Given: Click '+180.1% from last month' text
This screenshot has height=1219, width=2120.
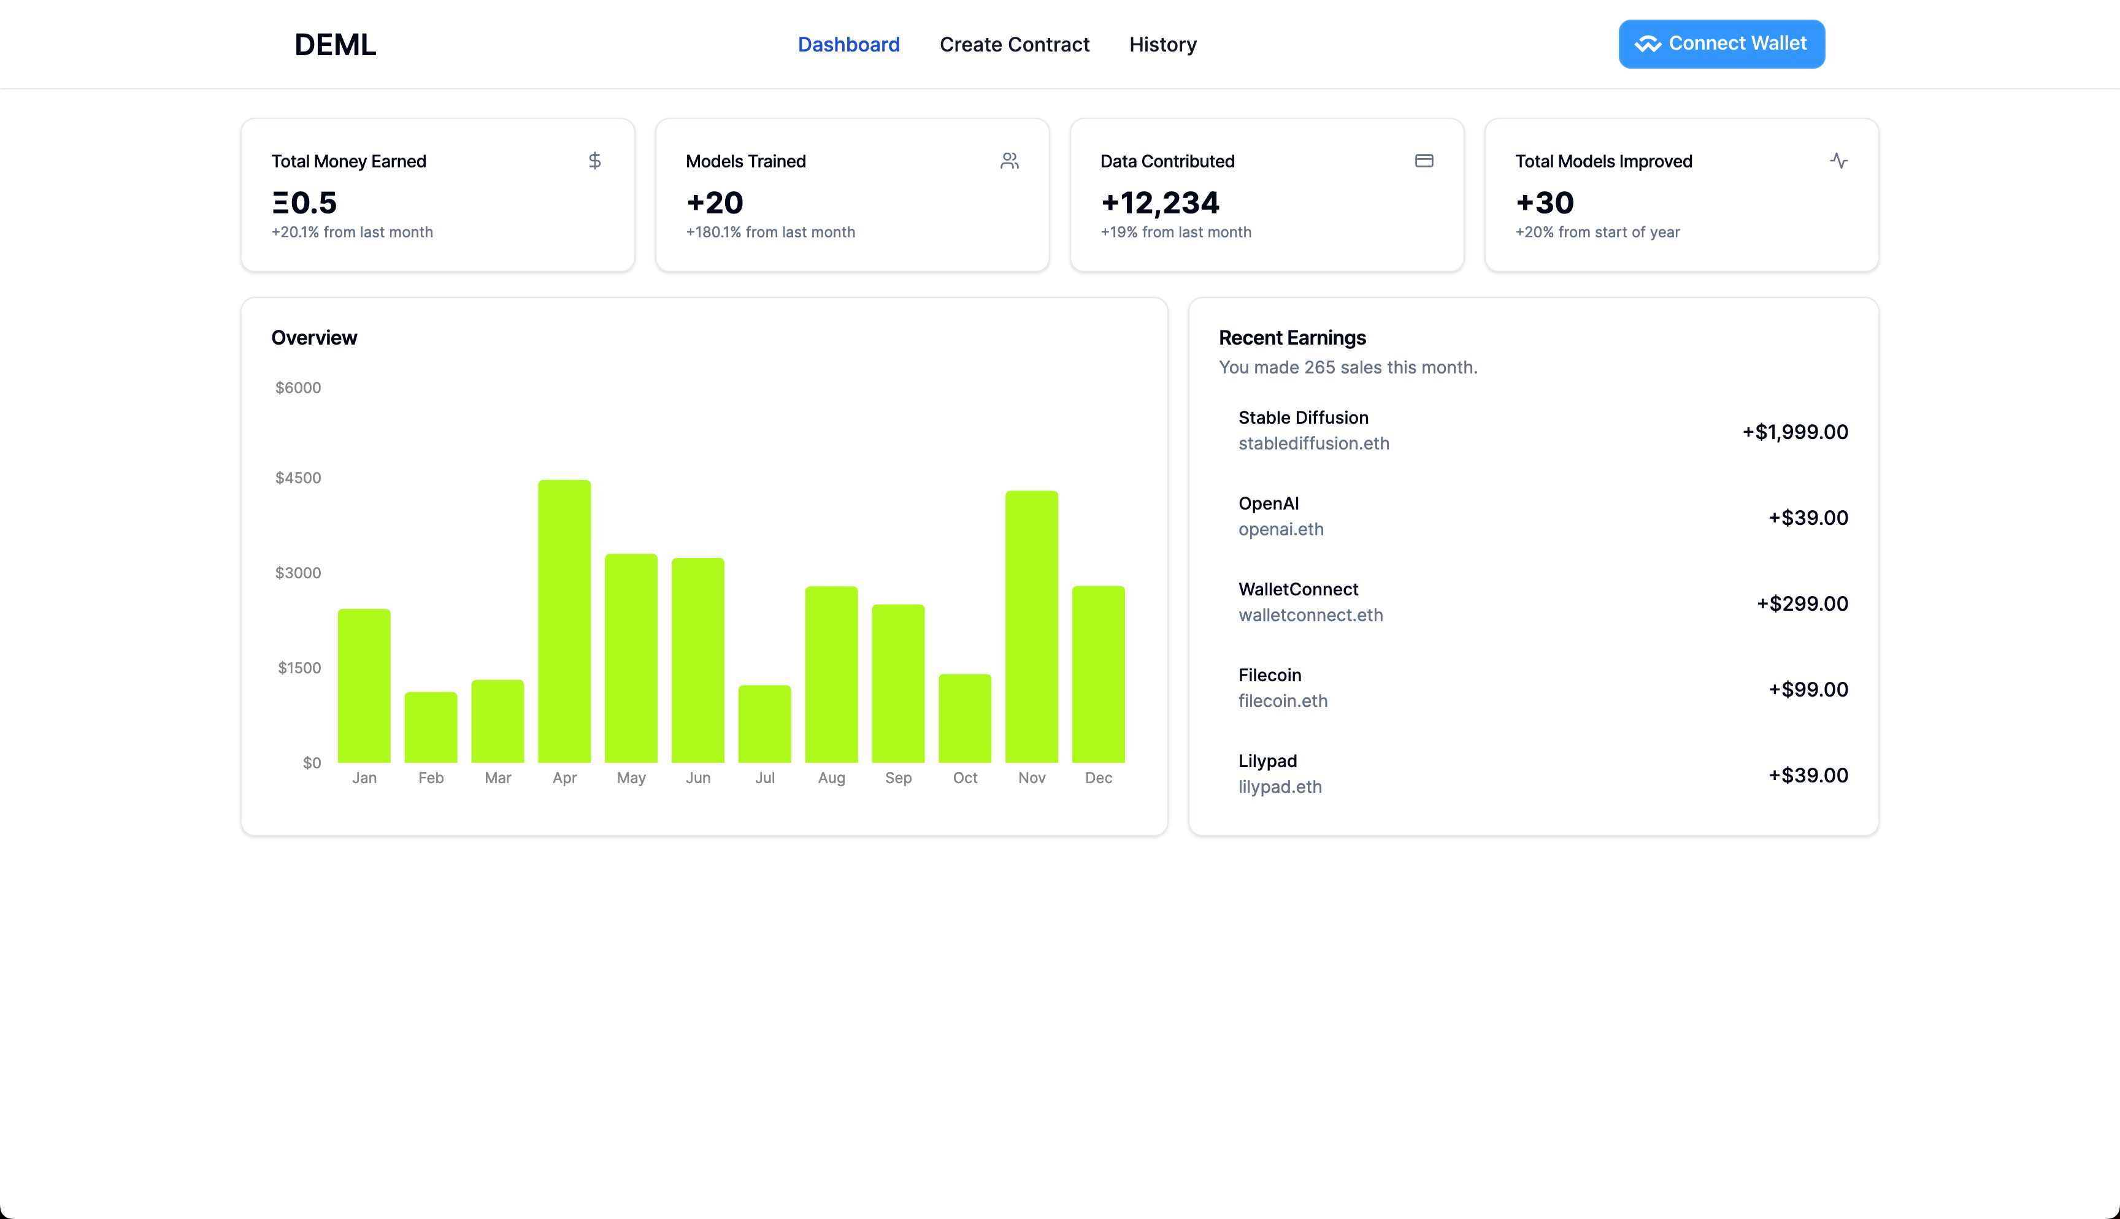Looking at the screenshot, I should pos(770,232).
